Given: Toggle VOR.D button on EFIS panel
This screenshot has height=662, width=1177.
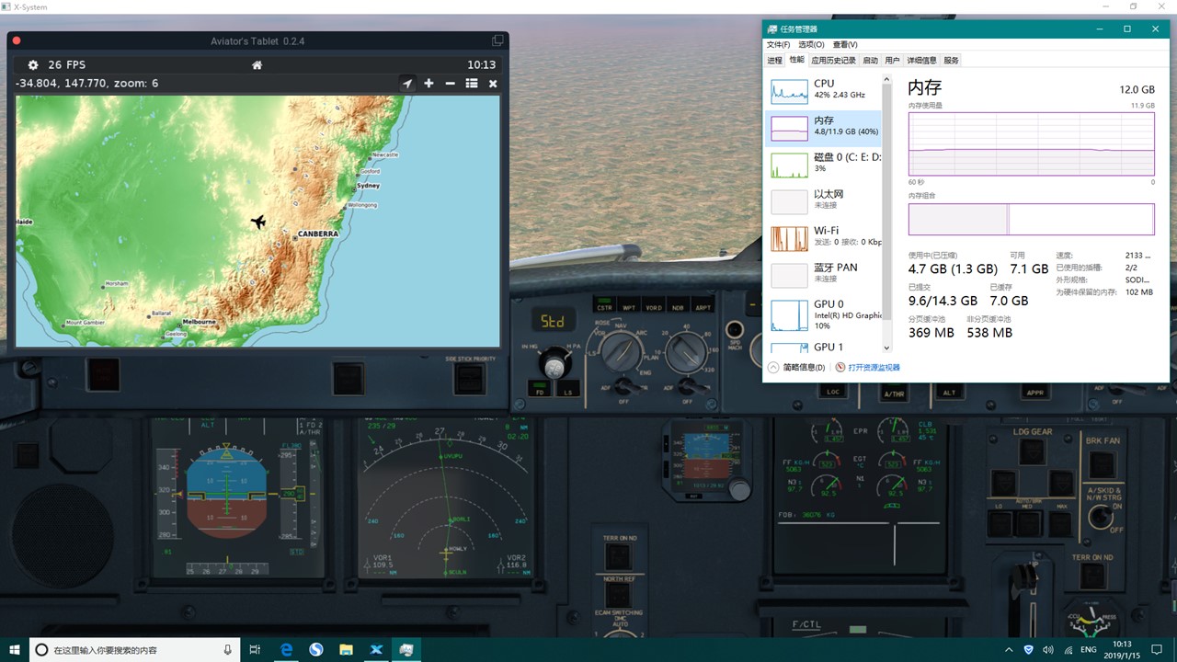Looking at the screenshot, I should [x=654, y=303].
